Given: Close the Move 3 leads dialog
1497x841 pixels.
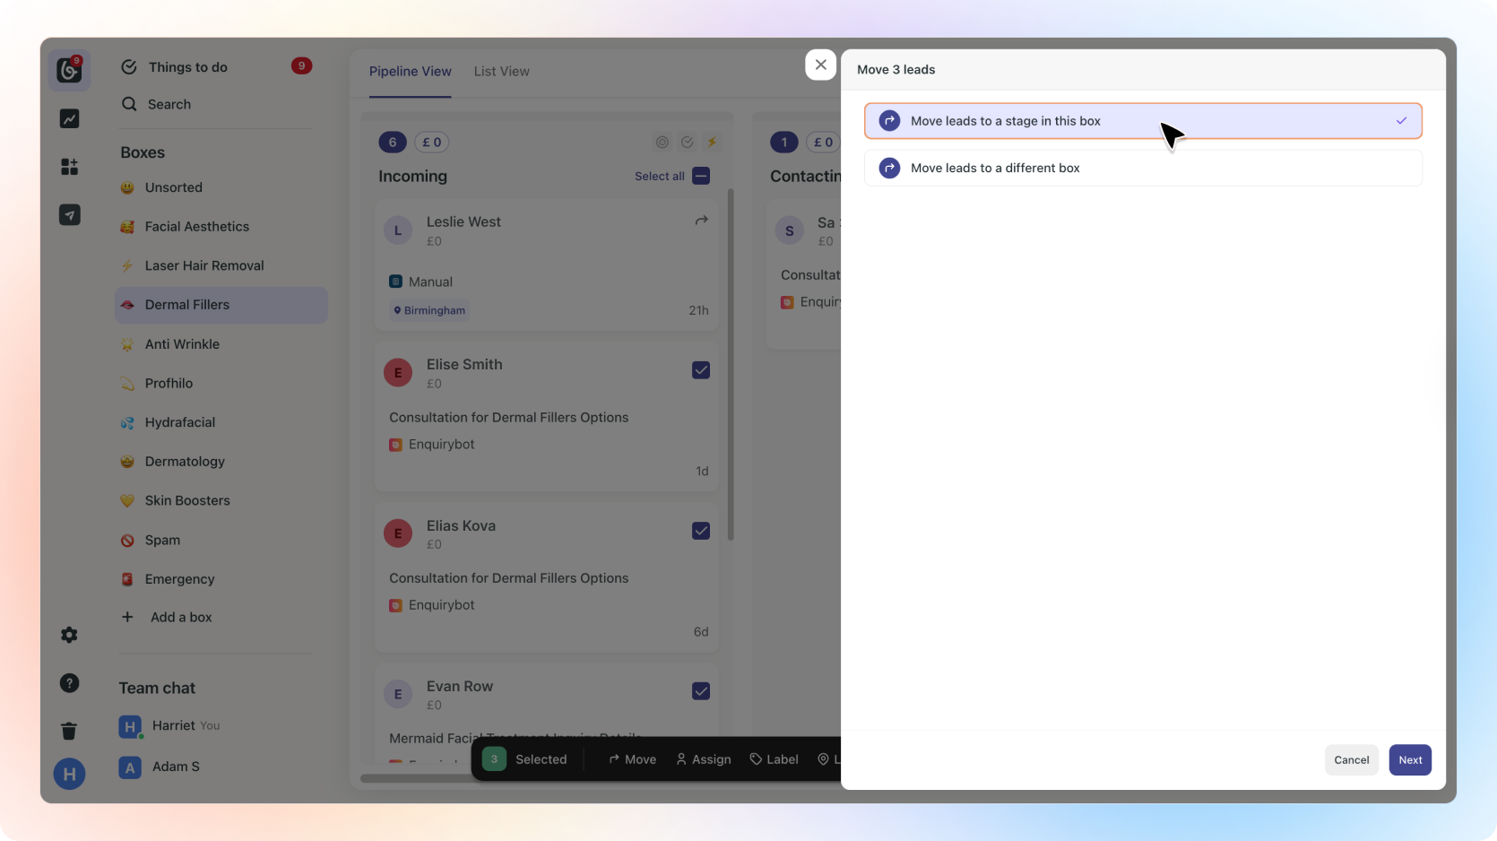Looking at the screenshot, I should [820, 65].
